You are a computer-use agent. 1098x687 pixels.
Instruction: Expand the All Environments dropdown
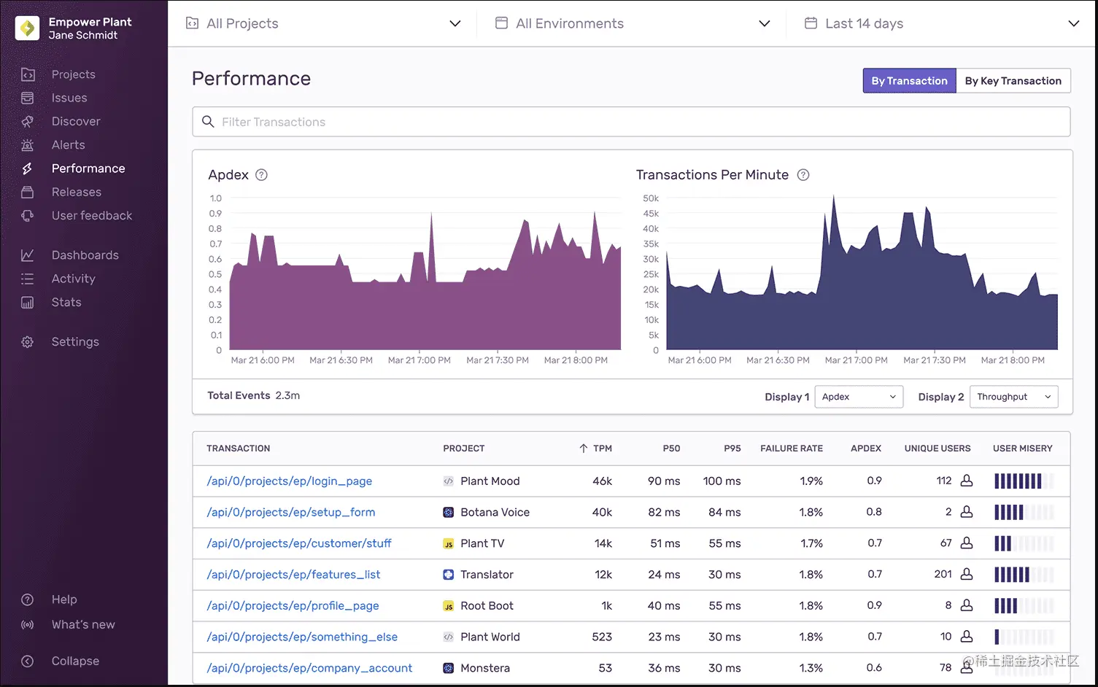tap(632, 23)
